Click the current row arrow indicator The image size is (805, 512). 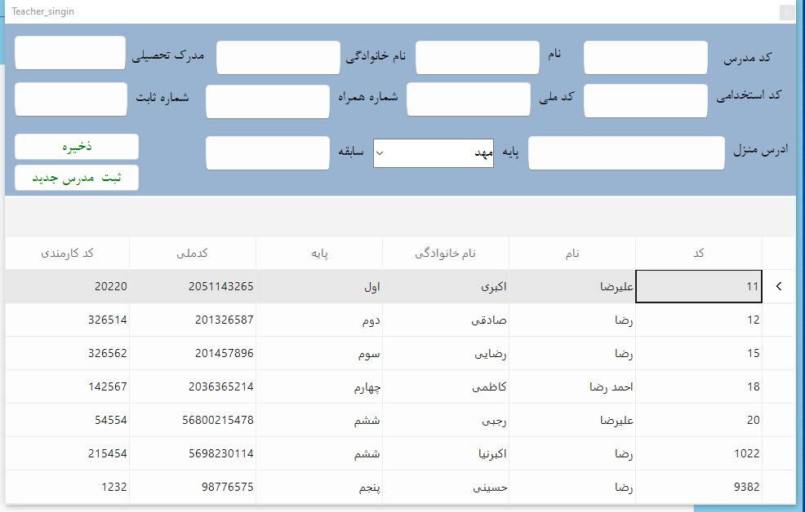coord(778,287)
